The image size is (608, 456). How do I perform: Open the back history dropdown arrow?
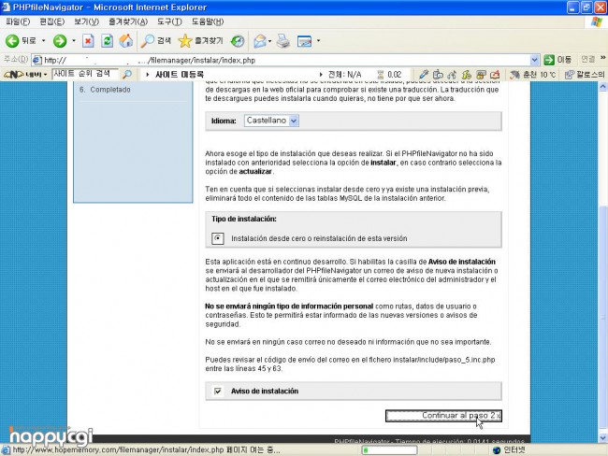point(43,41)
